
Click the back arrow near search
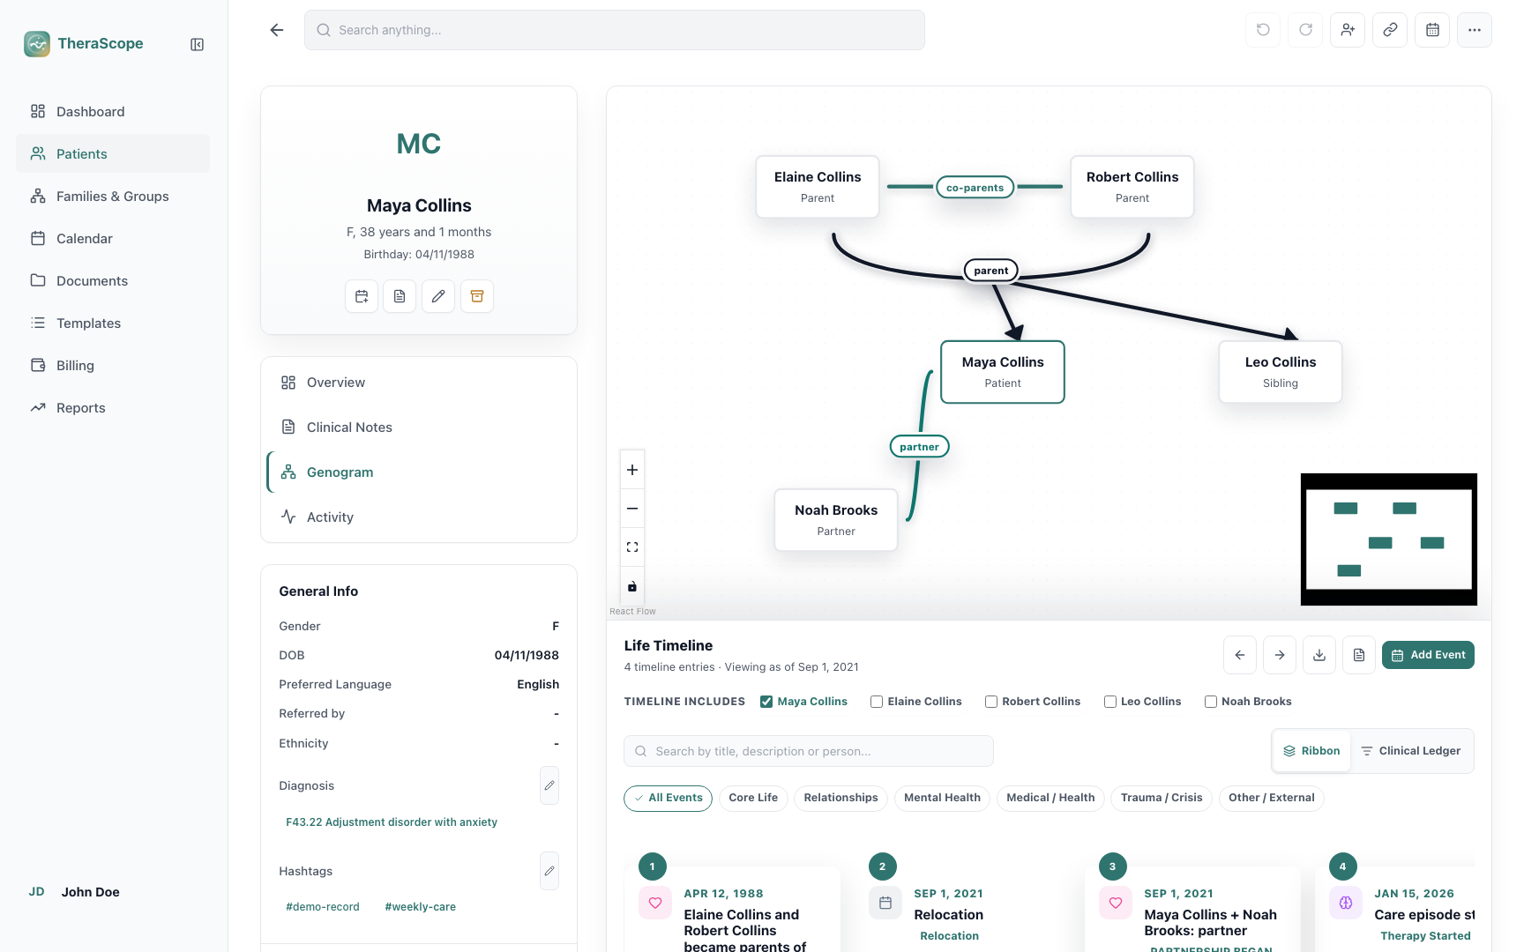[277, 30]
